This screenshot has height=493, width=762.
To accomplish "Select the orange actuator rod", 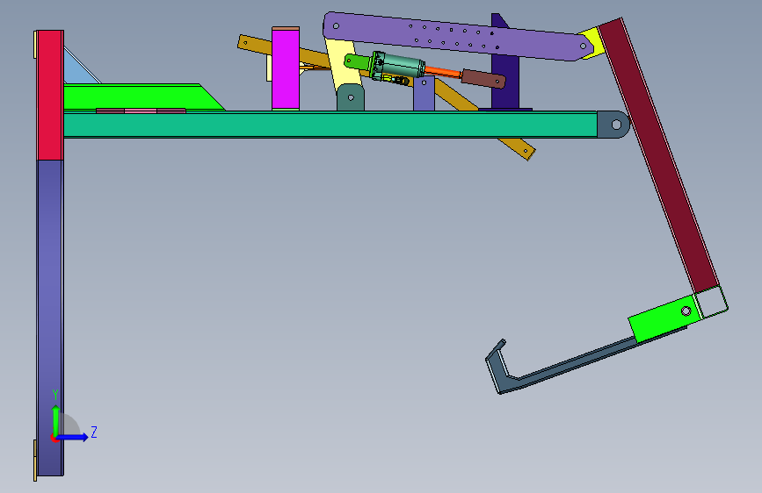I will tap(443, 72).
